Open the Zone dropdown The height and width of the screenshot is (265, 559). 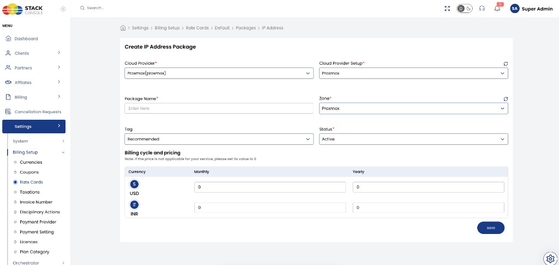pos(414,108)
